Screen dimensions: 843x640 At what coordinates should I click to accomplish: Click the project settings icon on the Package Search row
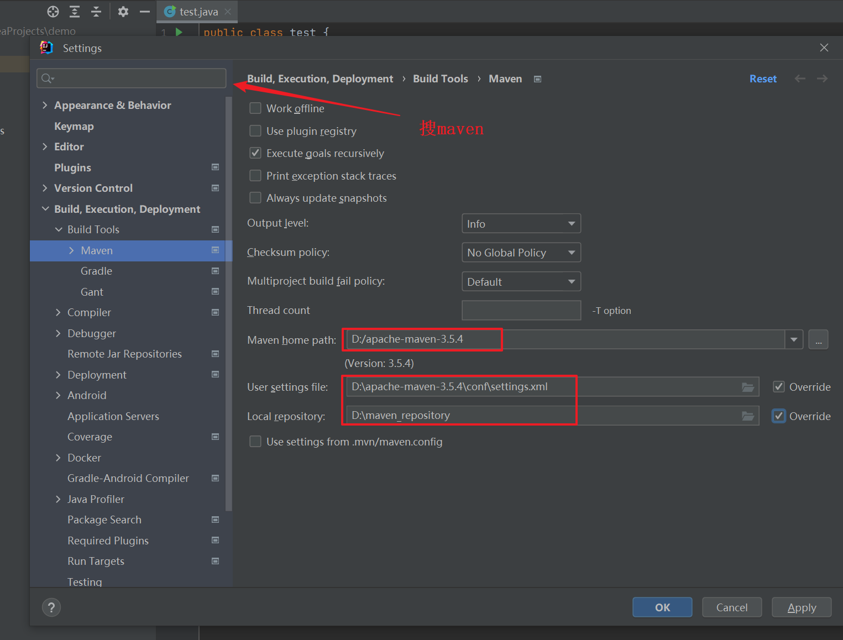point(216,520)
